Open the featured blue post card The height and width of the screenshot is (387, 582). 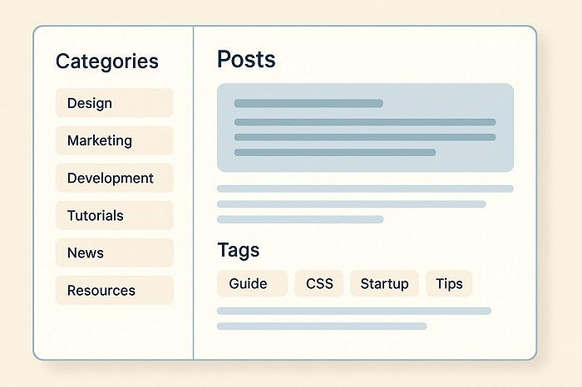pos(365,128)
